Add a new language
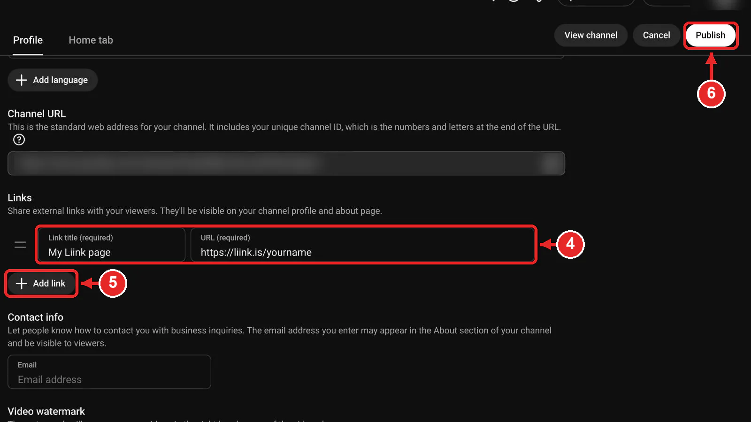The height and width of the screenshot is (422, 751). click(x=53, y=80)
